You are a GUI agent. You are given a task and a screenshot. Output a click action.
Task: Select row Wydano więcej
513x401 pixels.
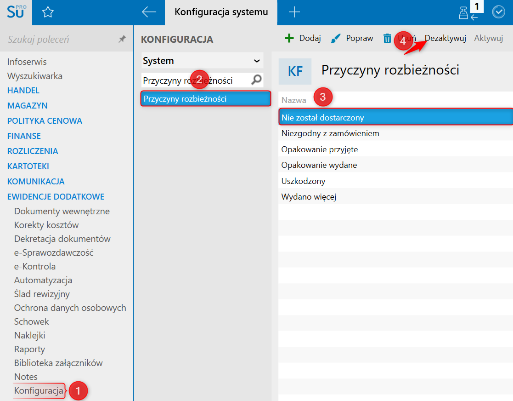coord(395,197)
